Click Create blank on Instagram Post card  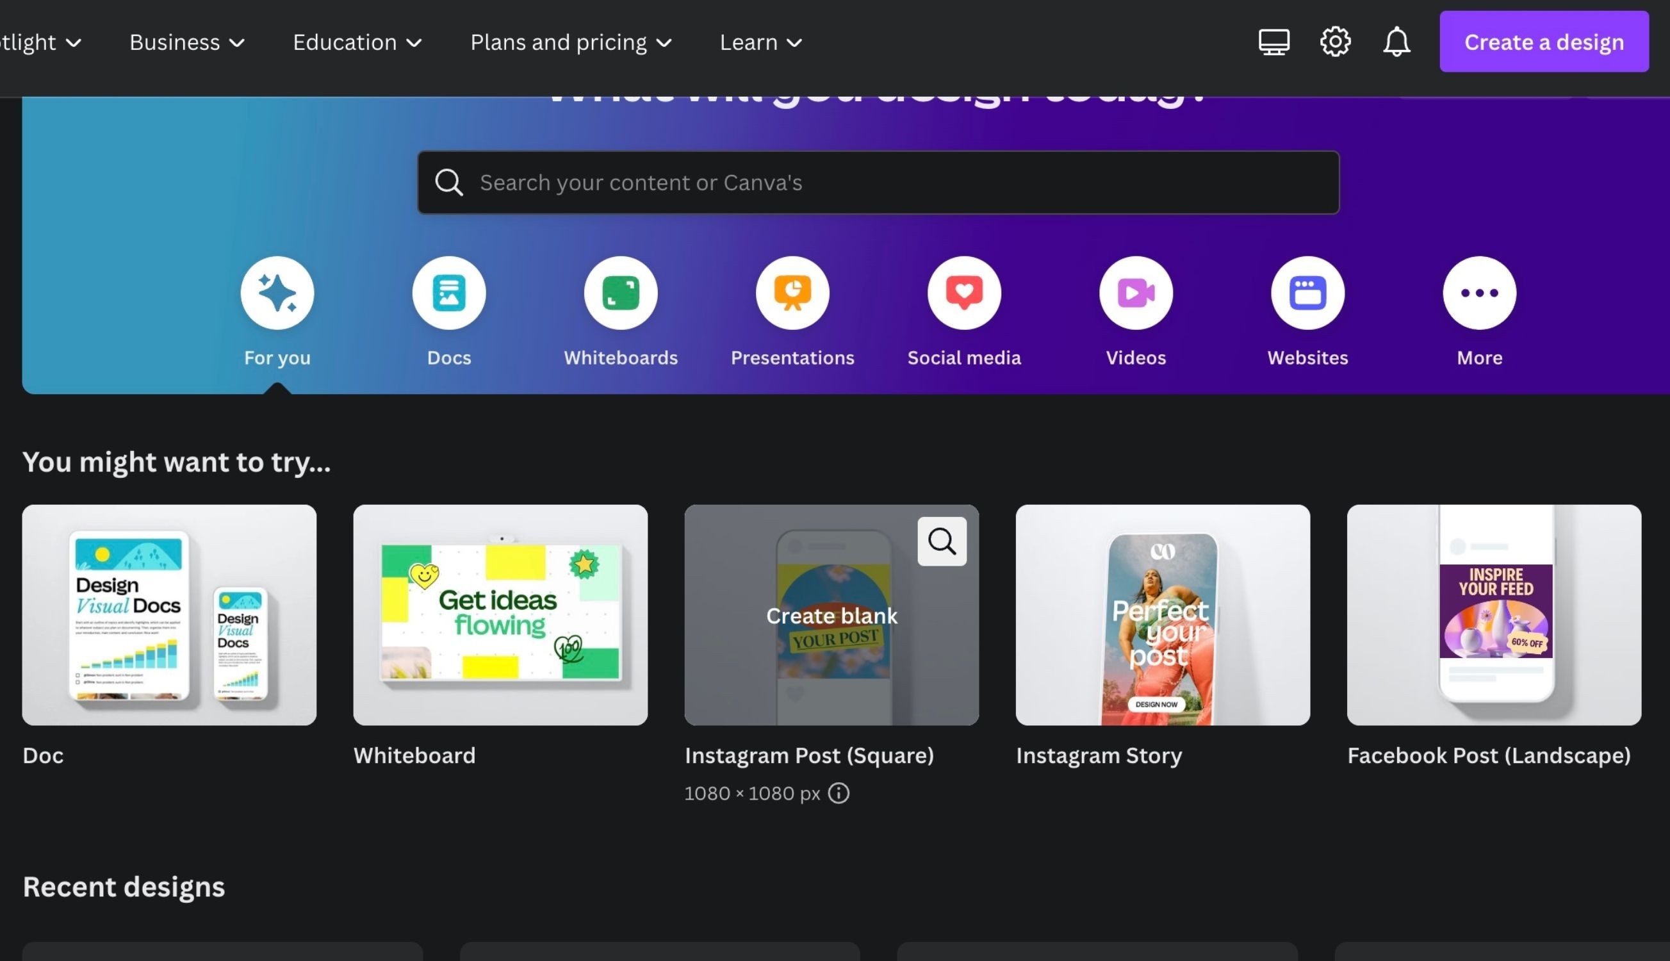click(x=831, y=615)
